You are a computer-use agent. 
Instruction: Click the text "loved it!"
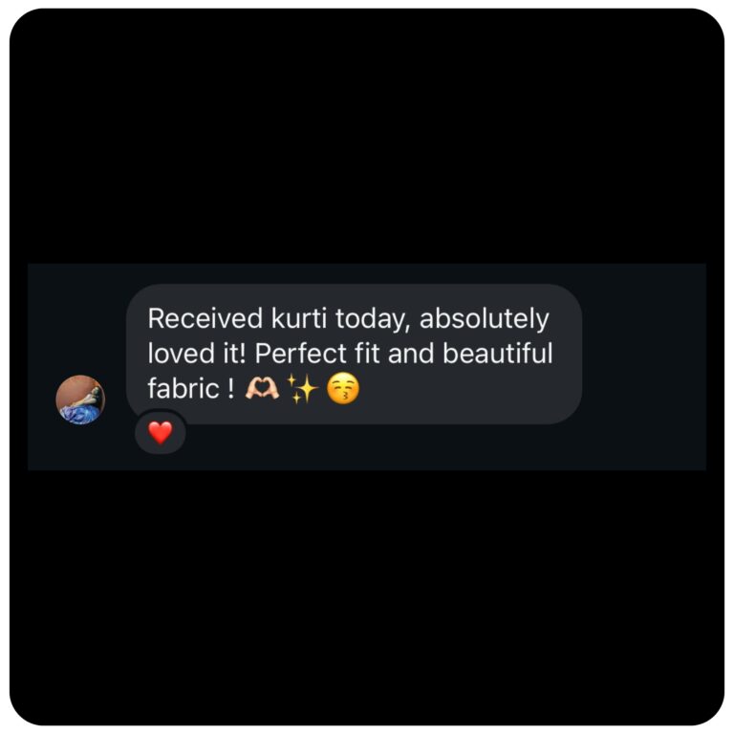[197, 353]
